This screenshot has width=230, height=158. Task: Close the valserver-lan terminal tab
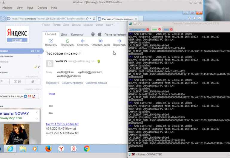pos(148,30)
